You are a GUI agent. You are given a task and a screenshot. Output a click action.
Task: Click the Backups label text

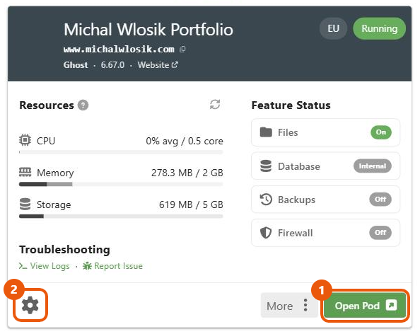(296, 200)
